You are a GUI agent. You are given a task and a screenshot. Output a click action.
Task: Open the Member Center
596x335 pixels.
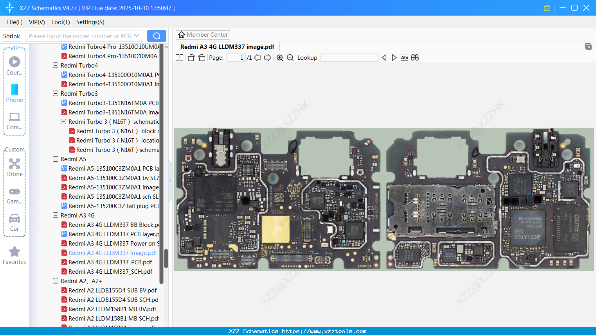(203, 34)
